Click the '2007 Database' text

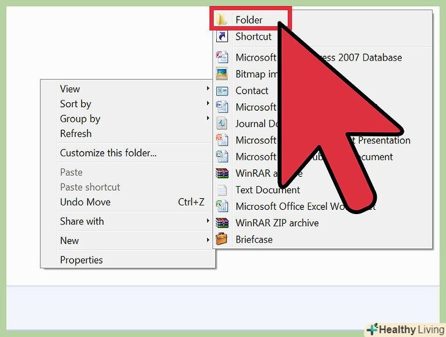click(x=370, y=57)
